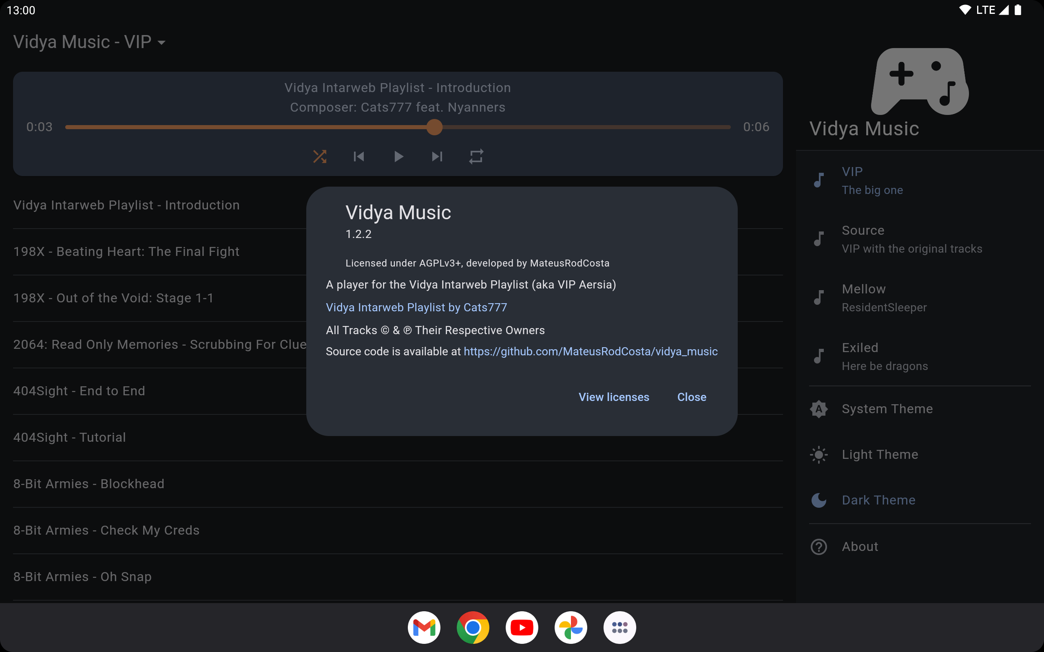
Task: Click the Exiled playlist music note icon
Action: click(819, 357)
